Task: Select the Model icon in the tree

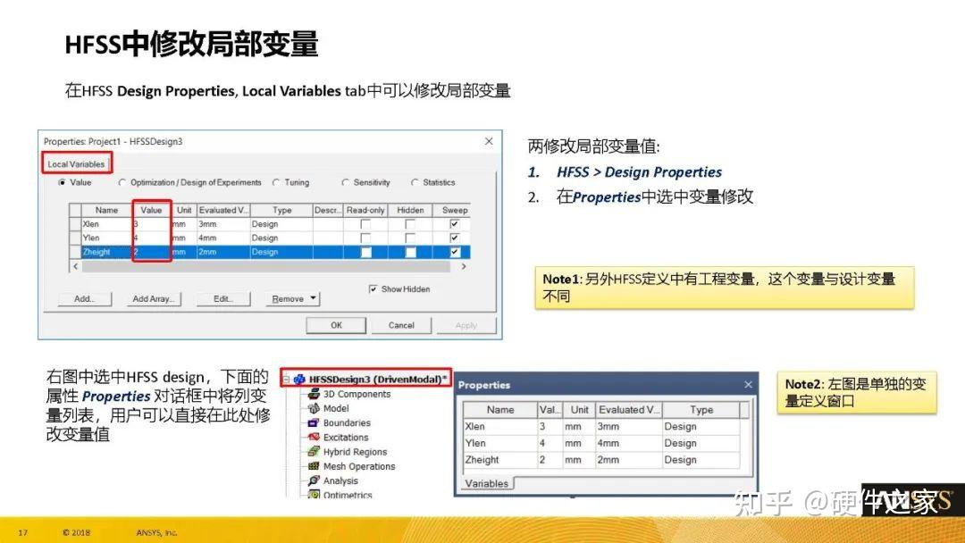Action: [x=313, y=408]
